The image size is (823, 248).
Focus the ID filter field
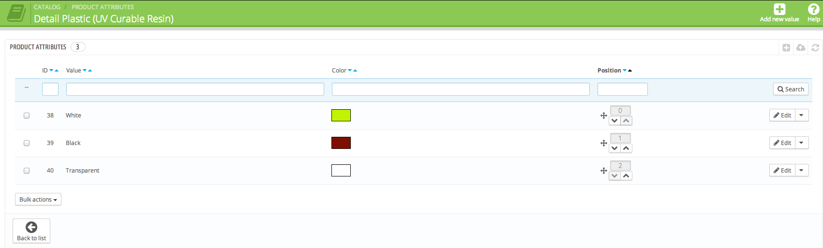(x=50, y=89)
